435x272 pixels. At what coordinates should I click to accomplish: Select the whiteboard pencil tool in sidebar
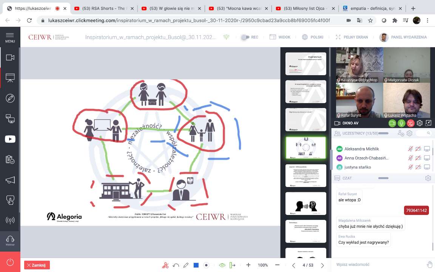point(10,98)
